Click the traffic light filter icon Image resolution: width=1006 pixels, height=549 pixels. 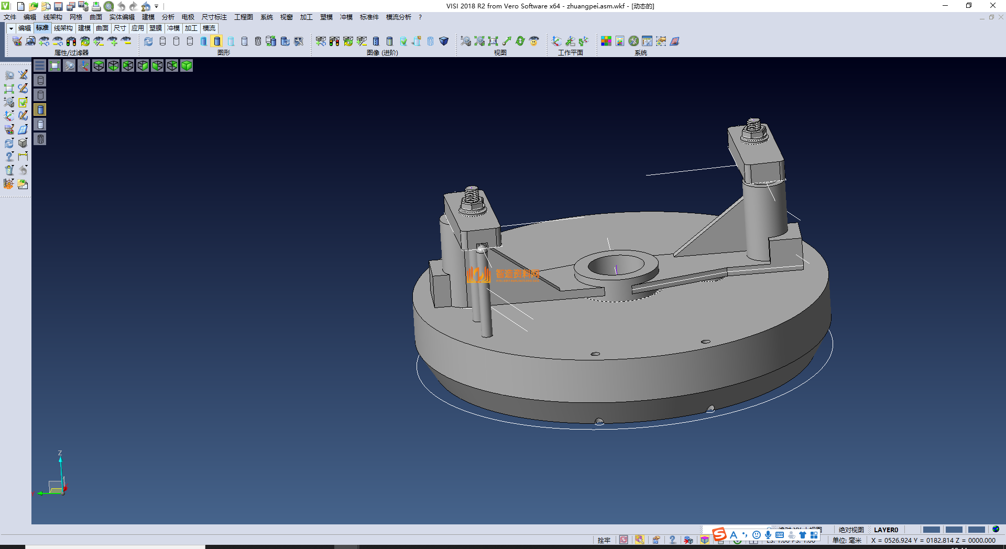[71, 41]
